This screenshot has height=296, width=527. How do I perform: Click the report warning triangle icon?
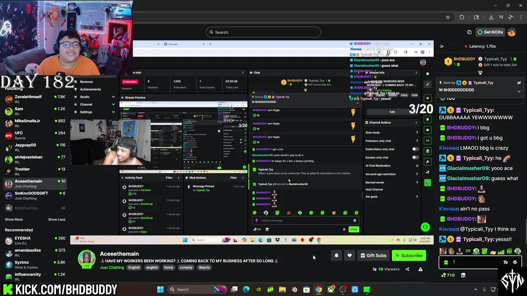(420, 269)
